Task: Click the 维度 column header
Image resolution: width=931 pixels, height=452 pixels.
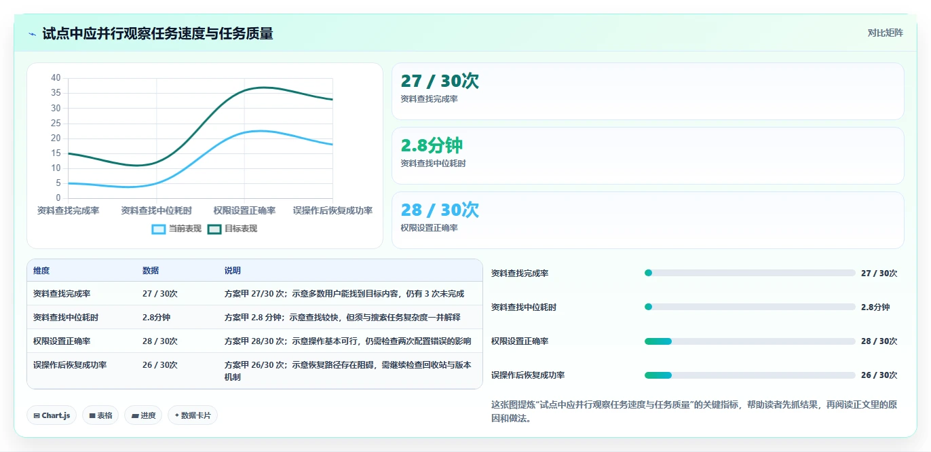Action: point(41,270)
